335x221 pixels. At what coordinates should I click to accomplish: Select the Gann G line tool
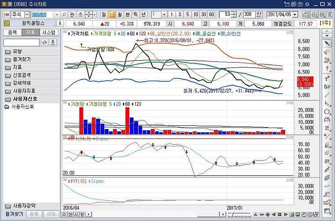pos(327,136)
